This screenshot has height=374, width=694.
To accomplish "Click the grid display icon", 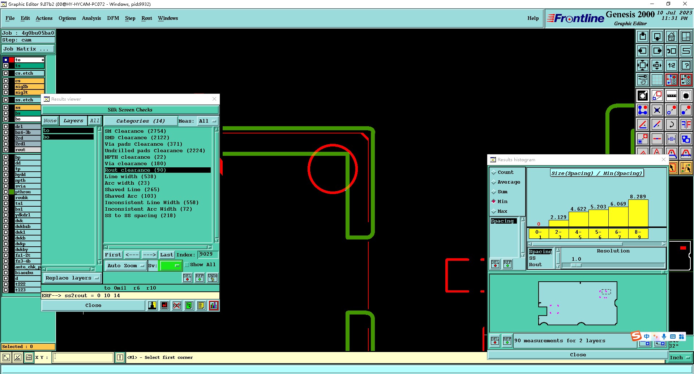I will pyautogui.click(x=657, y=79).
